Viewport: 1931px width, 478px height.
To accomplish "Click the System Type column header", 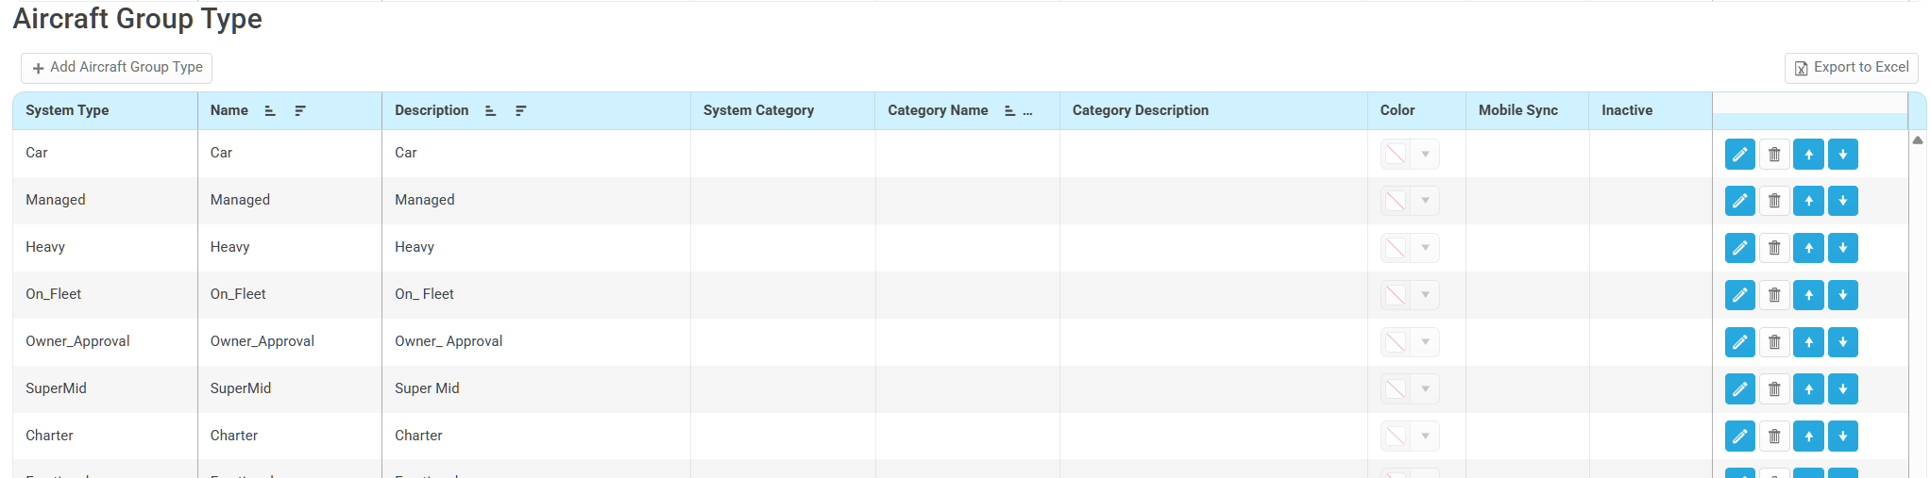I will (67, 110).
